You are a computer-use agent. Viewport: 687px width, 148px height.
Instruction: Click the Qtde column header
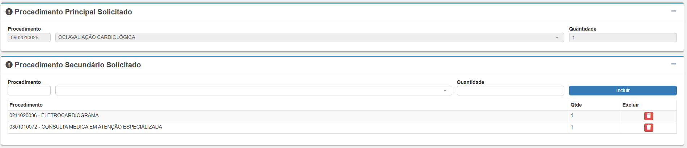[x=576, y=105]
